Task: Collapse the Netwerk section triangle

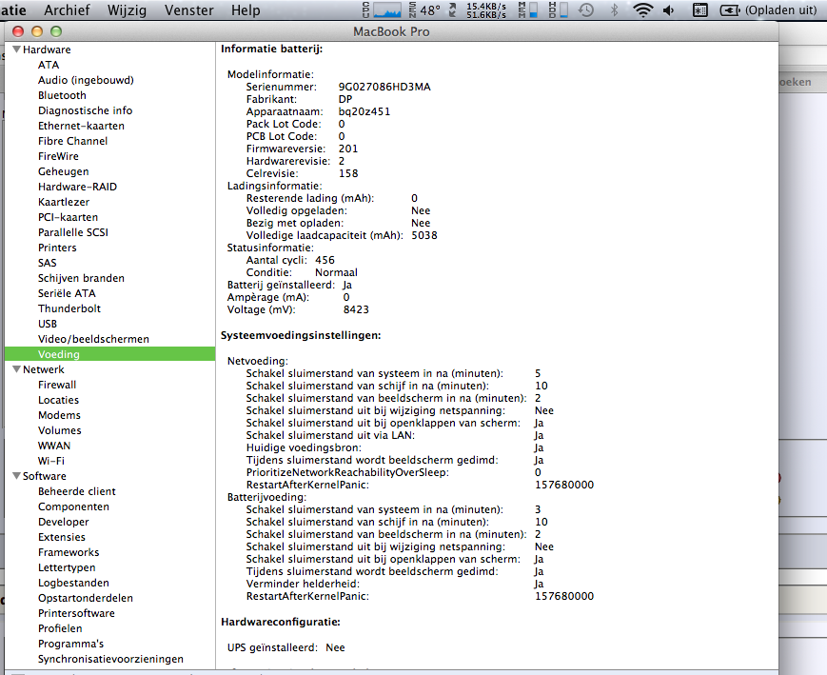Action: pyautogui.click(x=17, y=368)
